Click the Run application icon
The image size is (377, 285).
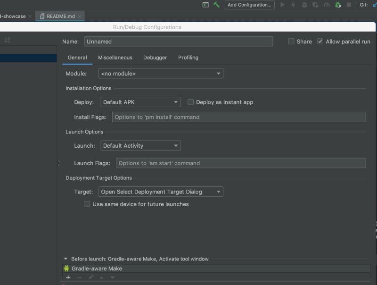[x=282, y=5]
